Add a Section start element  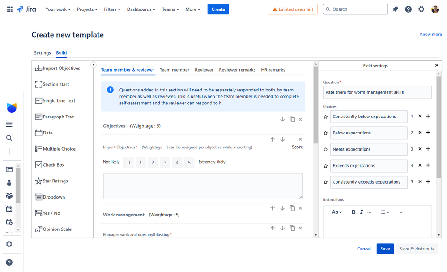(x=52, y=84)
